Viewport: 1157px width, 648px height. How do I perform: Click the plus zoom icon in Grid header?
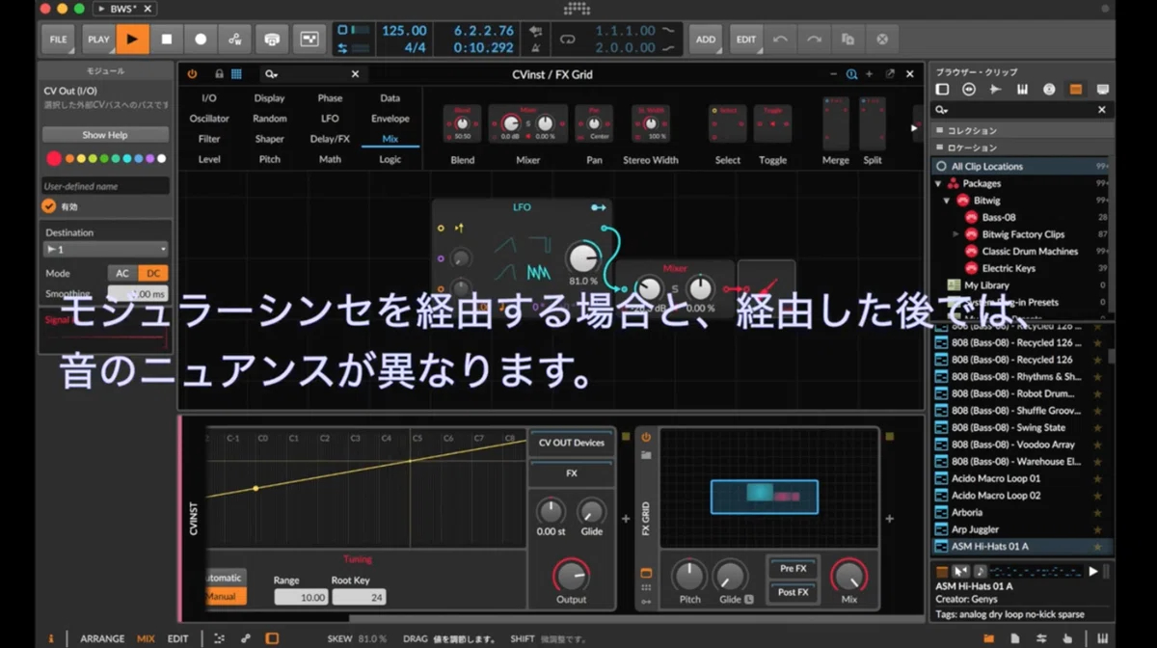(x=869, y=74)
